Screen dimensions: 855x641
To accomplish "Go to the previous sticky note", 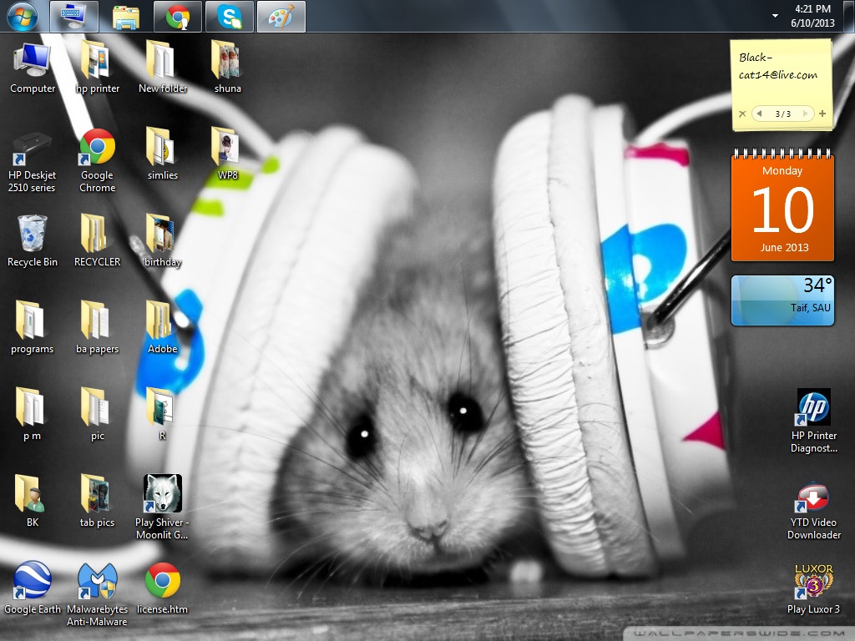I will click(759, 114).
